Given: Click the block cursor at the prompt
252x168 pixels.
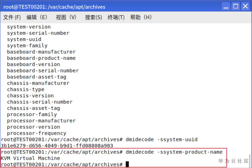Looking at the screenshot, I should [x=127, y=164].
